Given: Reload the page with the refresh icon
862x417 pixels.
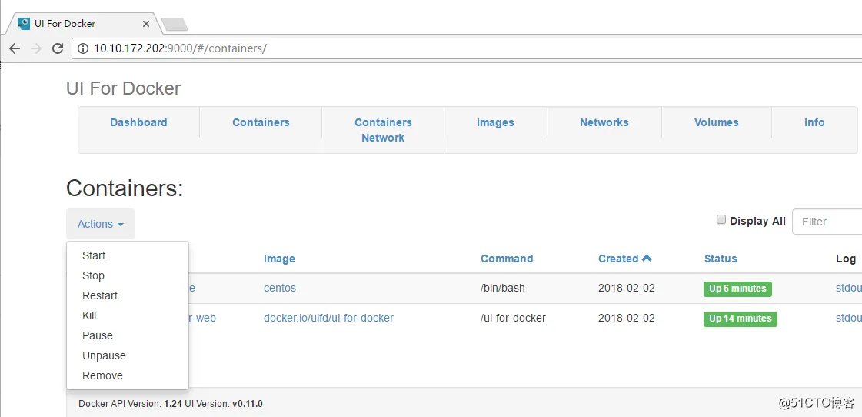Looking at the screenshot, I should [x=57, y=48].
